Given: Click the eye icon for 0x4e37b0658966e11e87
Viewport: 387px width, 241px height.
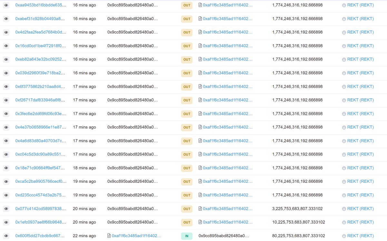Looking at the screenshot, I should (6, 127).
